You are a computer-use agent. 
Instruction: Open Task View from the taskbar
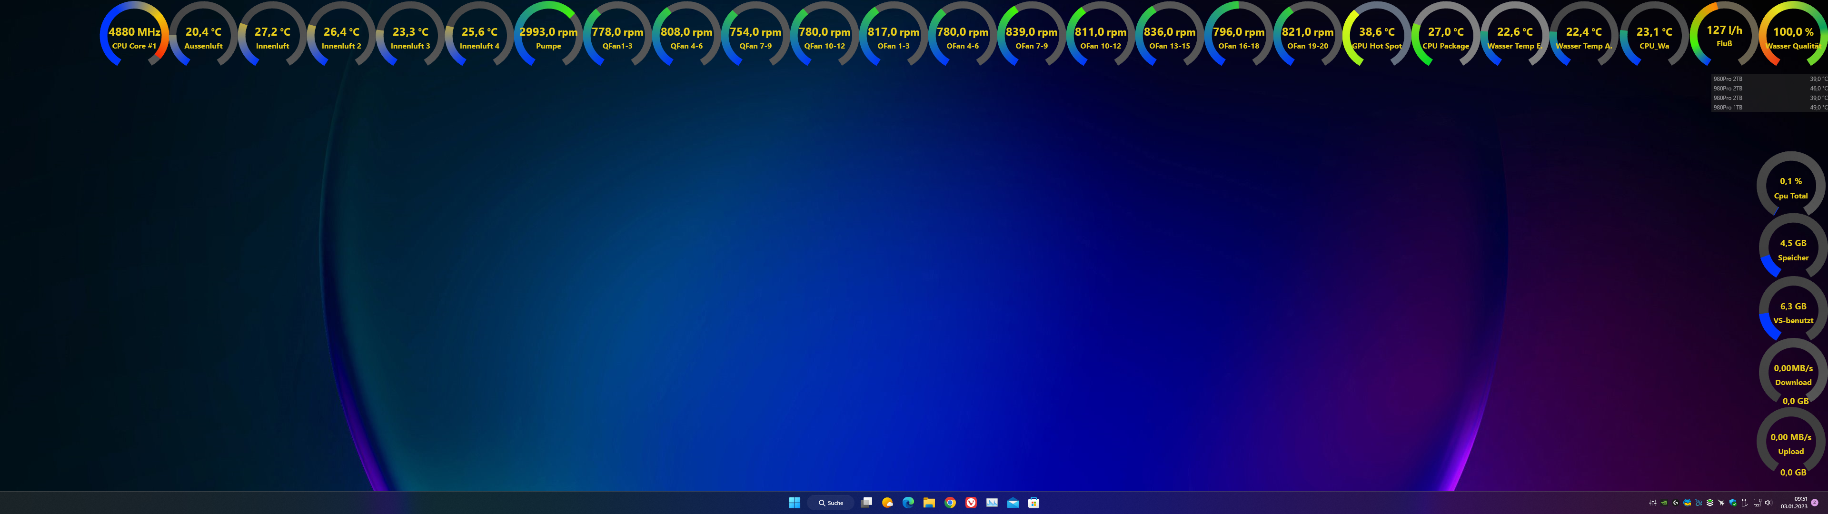coord(866,503)
